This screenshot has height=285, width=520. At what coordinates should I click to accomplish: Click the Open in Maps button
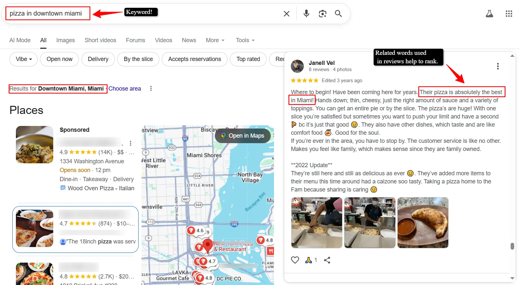pyautogui.click(x=243, y=136)
